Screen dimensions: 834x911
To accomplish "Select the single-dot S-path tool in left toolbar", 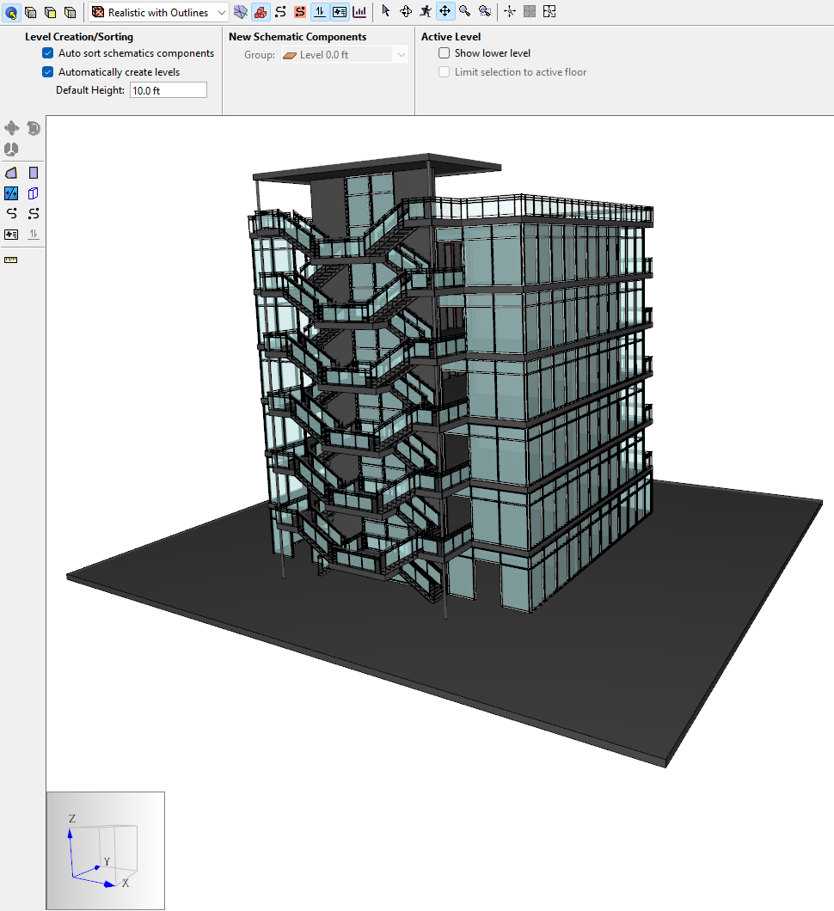I will pos(12,214).
